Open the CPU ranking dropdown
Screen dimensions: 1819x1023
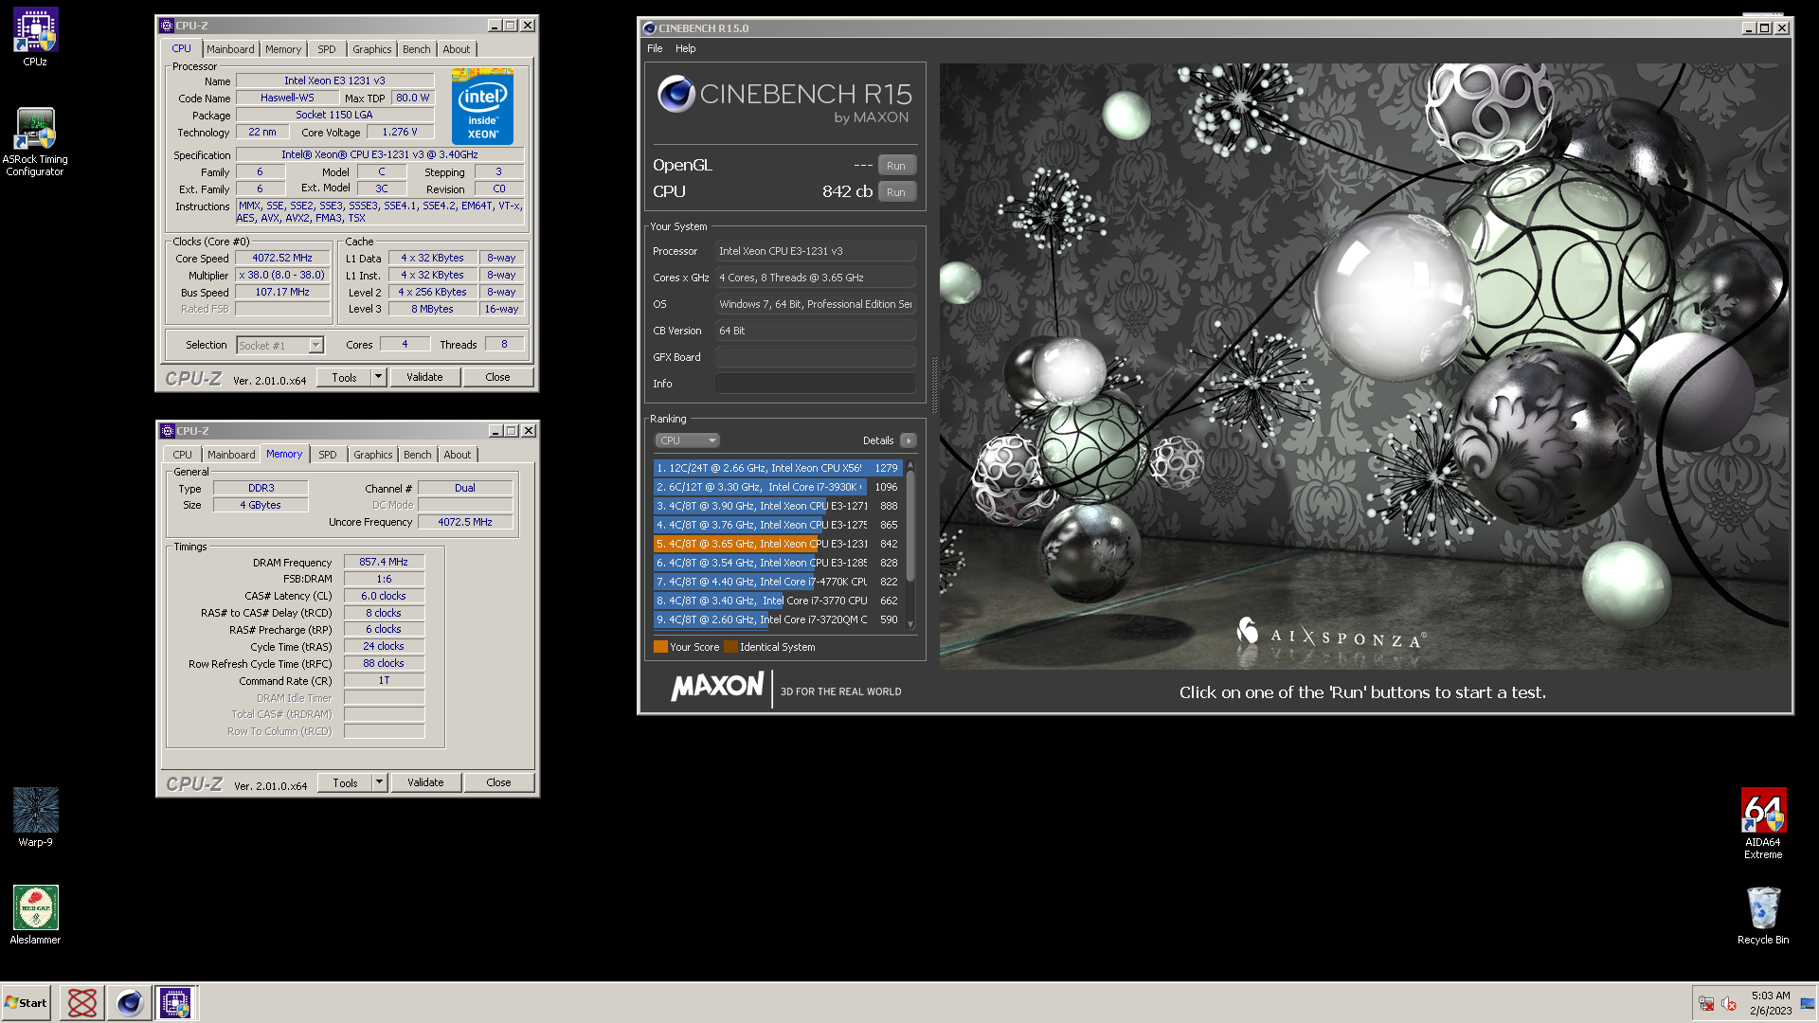point(688,440)
